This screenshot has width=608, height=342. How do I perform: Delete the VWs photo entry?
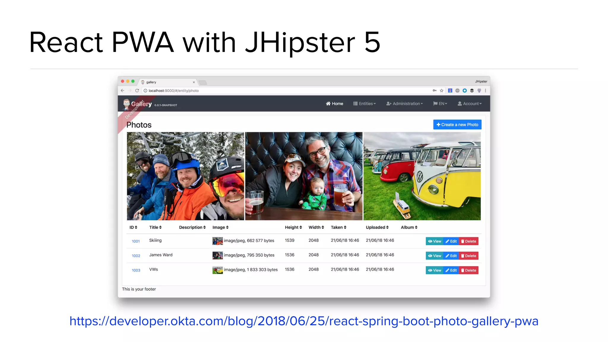pos(468,270)
